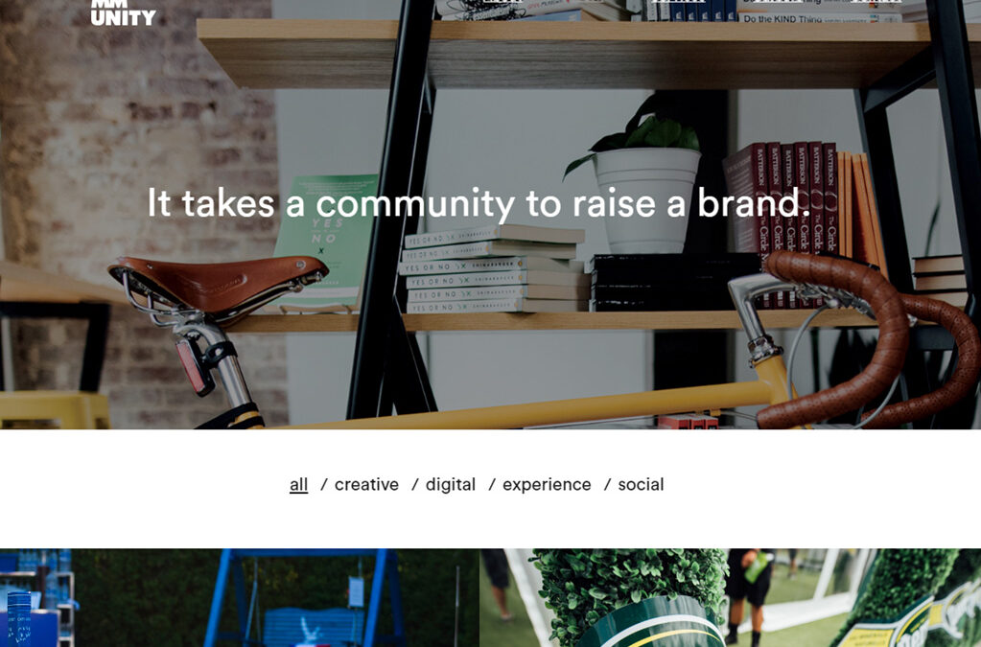Filter projects by 'creative'
The width and height of the screenshot is (981, 647).
point(366,484)
